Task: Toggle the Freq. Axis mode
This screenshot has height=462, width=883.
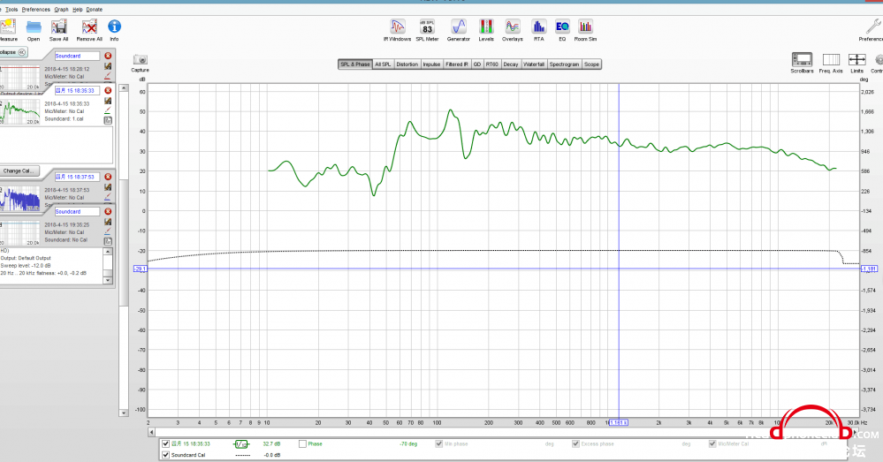Action: [831, 63]
